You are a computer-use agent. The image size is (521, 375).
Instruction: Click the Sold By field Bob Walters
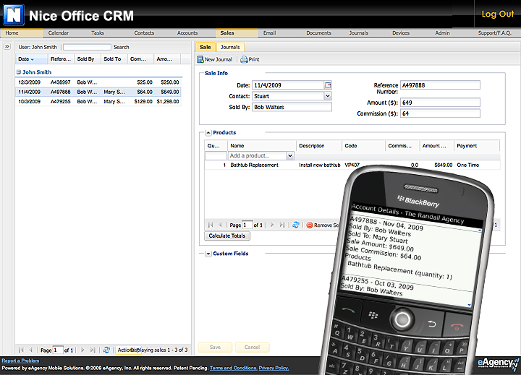coord(292,107)
